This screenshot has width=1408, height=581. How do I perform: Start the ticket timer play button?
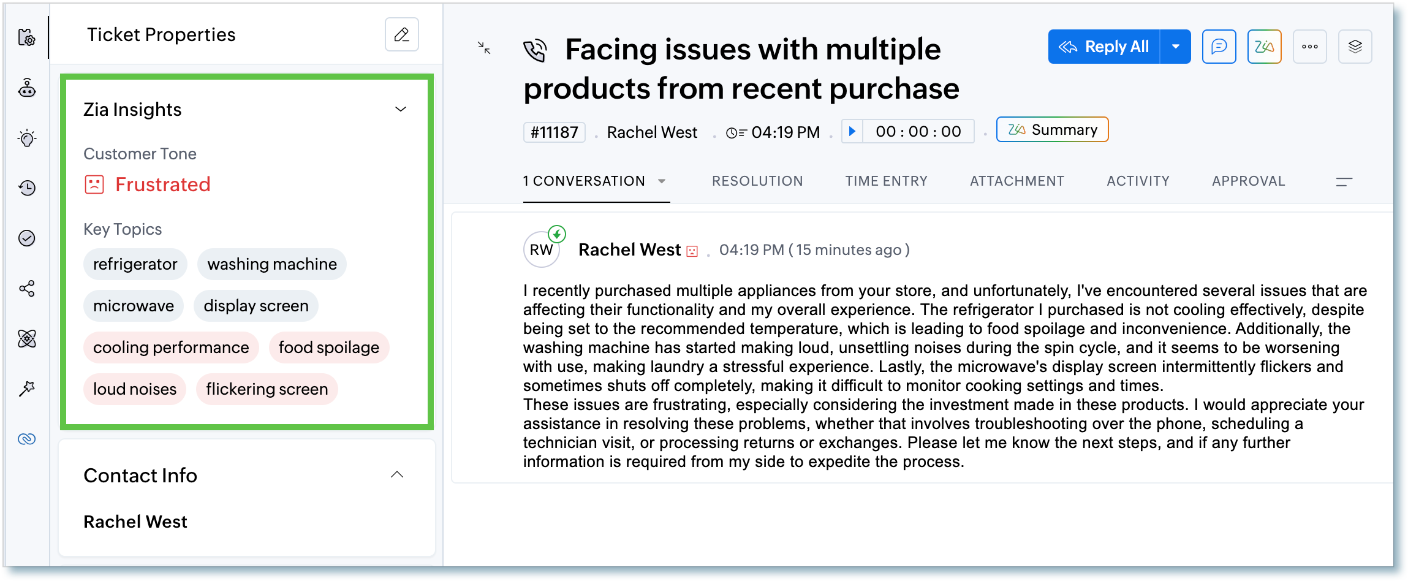coord(852,131)
